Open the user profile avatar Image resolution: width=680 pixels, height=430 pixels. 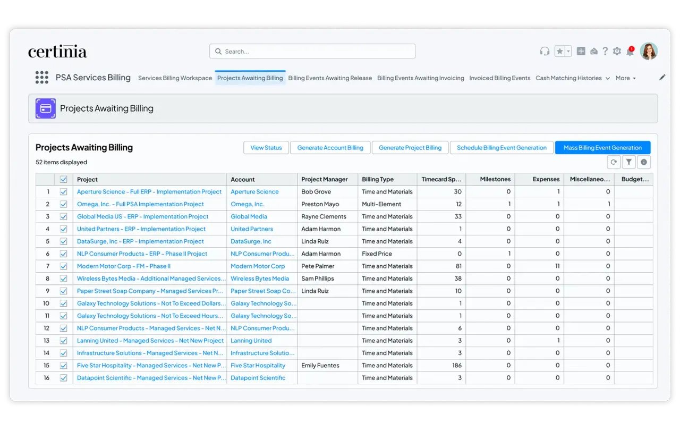coord(649,51)
